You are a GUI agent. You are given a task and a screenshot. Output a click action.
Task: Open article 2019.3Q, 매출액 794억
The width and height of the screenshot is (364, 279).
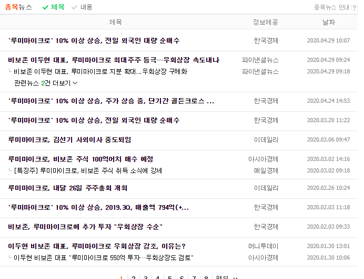[98, 207]
